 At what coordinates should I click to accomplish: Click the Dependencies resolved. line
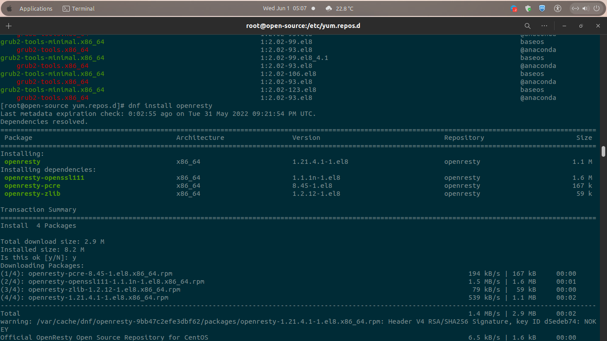(x=44, y=122)
